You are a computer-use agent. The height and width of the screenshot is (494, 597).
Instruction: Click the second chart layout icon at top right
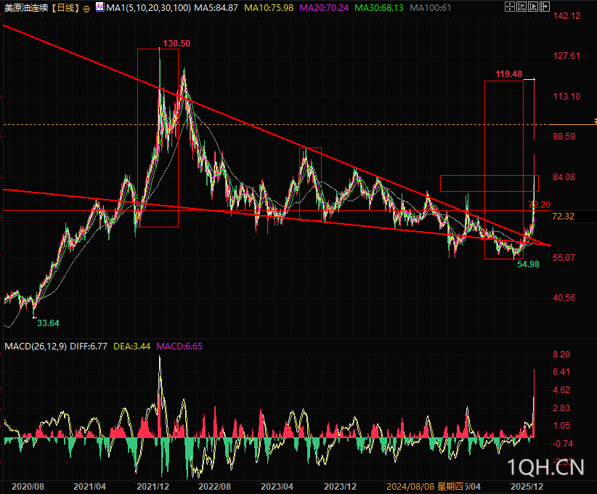[x=521, y=7]
